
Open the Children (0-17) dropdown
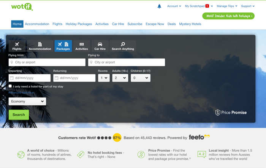140,78
